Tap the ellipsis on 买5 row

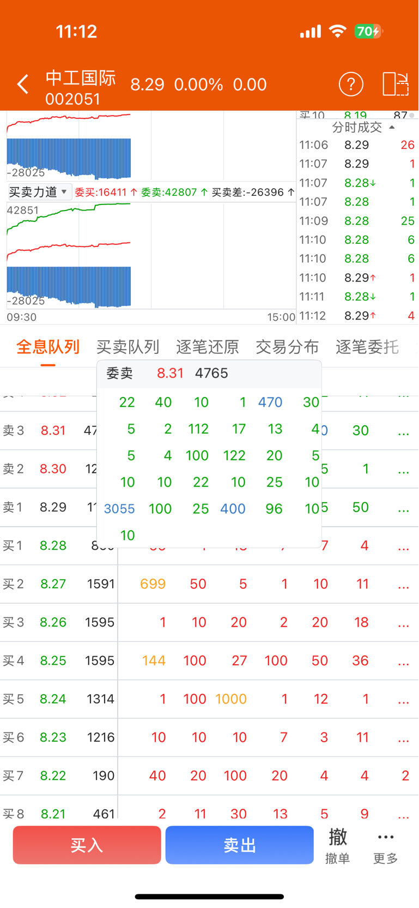403,700
